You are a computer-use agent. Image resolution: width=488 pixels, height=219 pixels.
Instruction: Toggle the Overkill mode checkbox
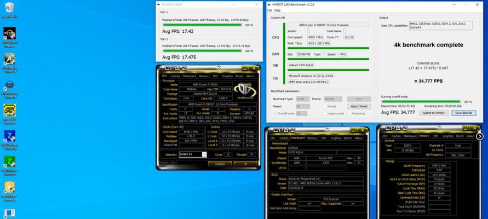click(x=275, y=113)
